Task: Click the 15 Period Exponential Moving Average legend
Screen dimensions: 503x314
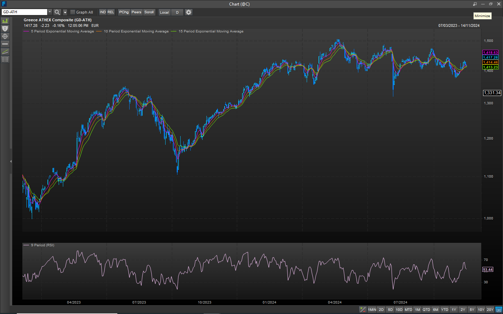Action: [211, 31]
